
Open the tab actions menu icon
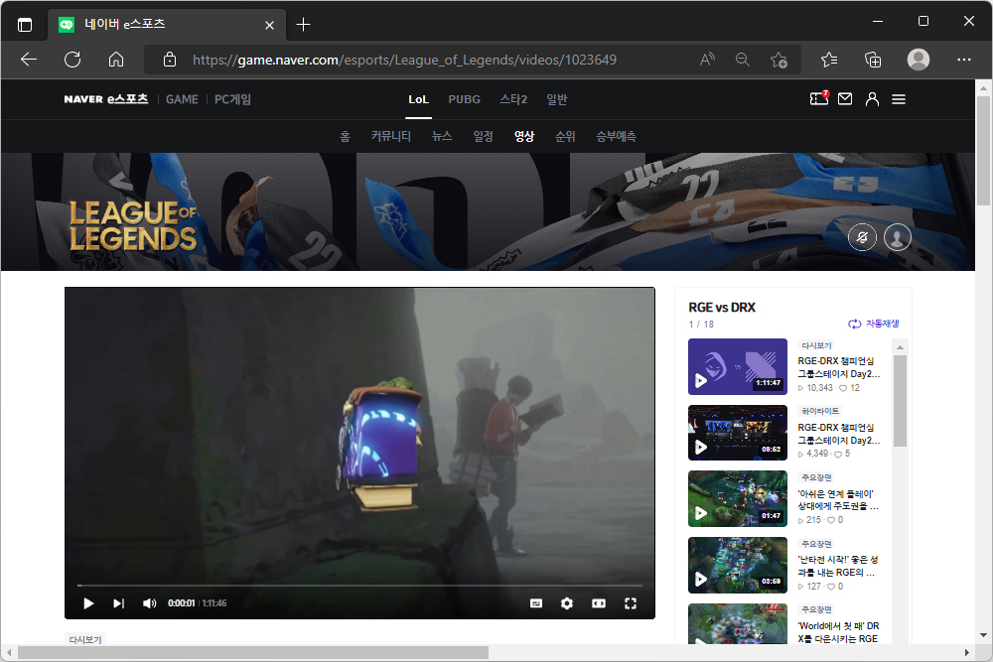pyautogui.click(x=25, y=25)
